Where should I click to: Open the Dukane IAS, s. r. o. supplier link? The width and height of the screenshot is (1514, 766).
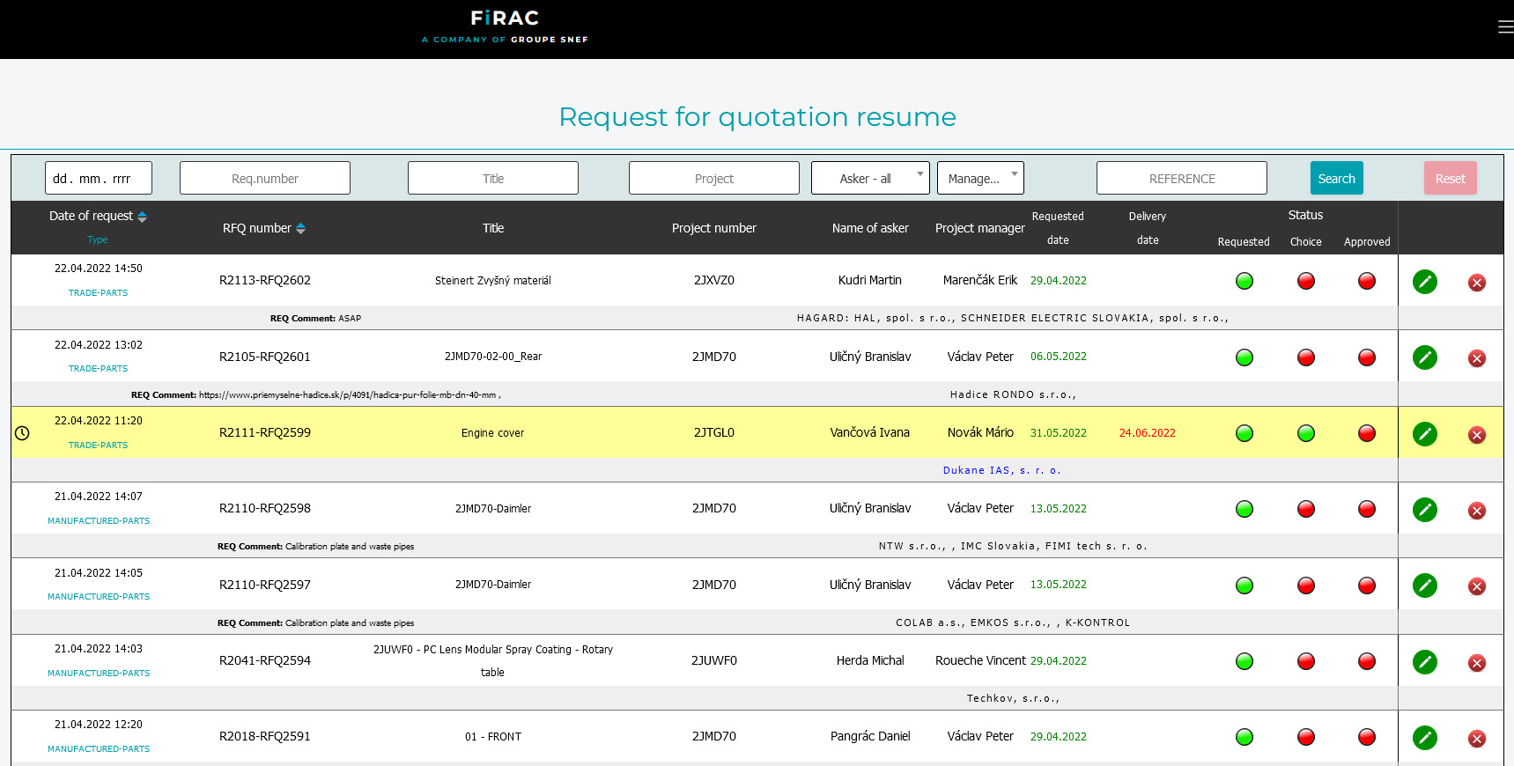click(x=1001, y=470)
